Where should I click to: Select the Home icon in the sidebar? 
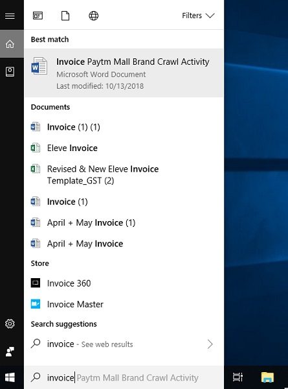click(10, 44)
